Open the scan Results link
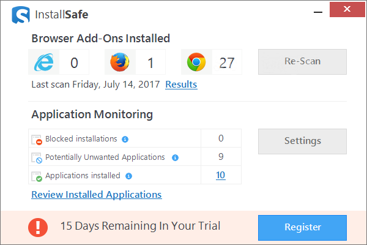The width and height of the screenshot is (367, 245). pyautogui.click(x=181, y=85)
